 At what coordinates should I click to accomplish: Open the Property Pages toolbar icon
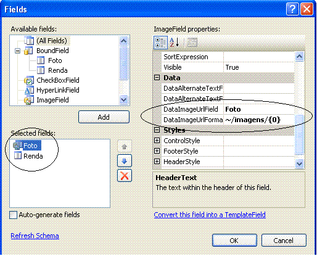click(x=192, y=43)
